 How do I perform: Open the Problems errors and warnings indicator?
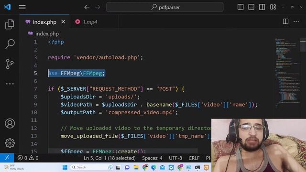[28, 158]
